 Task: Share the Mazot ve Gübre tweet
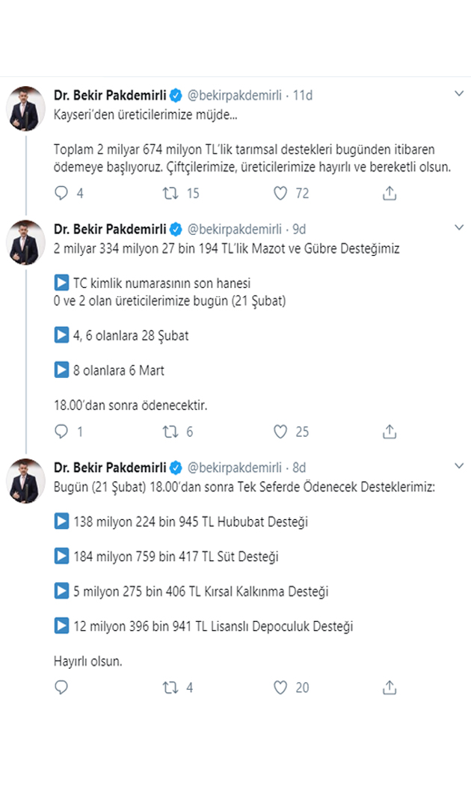coord(389,432)
